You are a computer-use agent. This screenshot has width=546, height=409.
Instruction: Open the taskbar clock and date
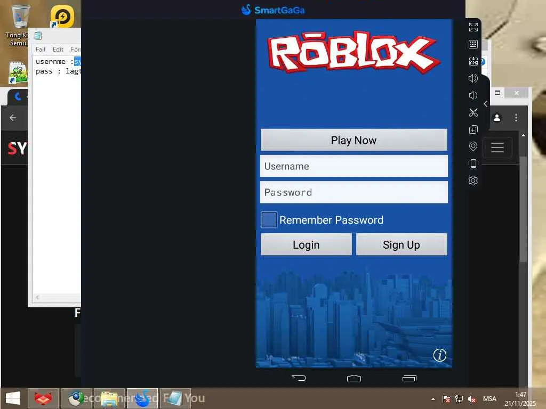[x=520, y=399]
